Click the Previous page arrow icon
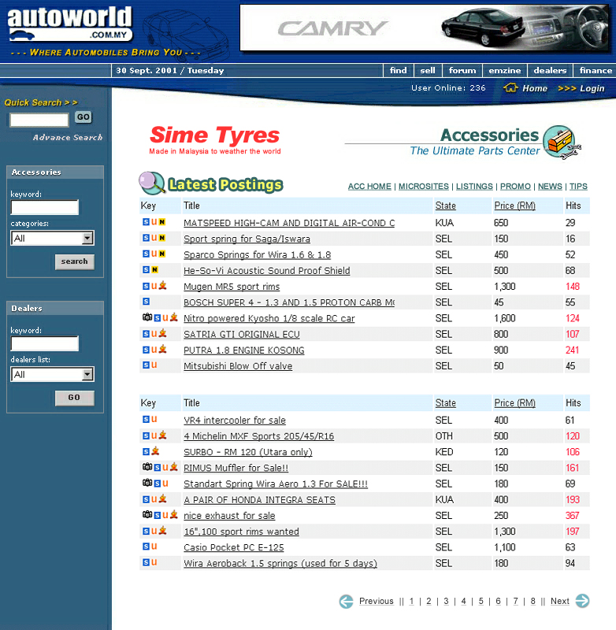The height and width of the screenshot is (630, 616). [x=346, y=602]
